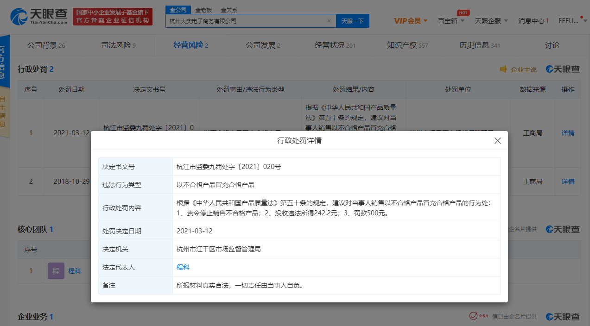Viewport: 590px width, 326px height.
Task: Switch to 查老板 search tab
Action: tap(203, 10)
